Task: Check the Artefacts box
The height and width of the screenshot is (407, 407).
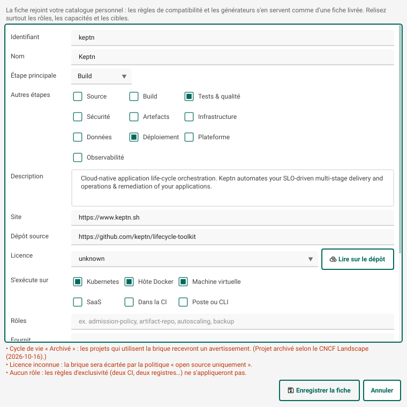Action: tap(134, 117)
